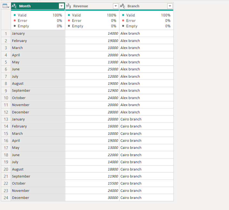This screenshot has height=210, width=229.
Task: Click the June cell in row 6
Action: pos(38,69)
